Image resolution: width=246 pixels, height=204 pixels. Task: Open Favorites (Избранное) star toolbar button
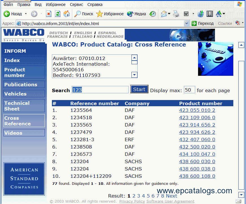[110, 14]
